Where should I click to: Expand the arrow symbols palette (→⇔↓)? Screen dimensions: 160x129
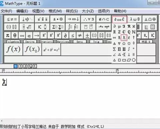pos(73,19)
